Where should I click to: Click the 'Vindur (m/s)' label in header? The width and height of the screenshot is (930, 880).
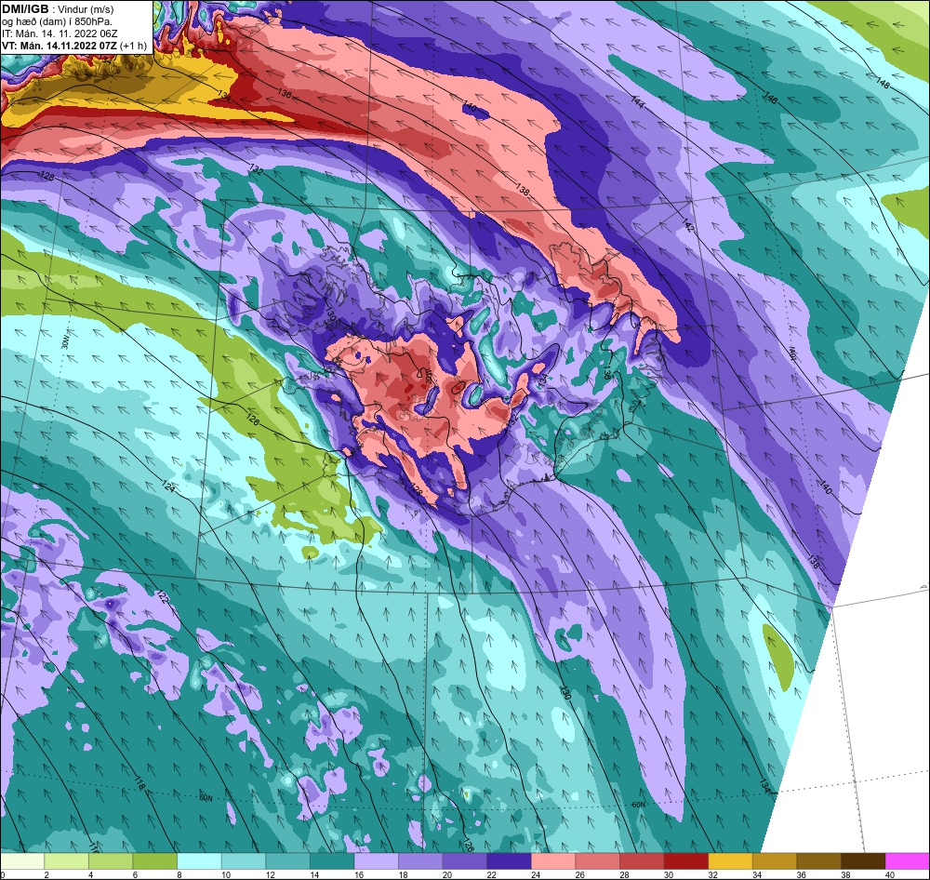[x=86, y=10]
